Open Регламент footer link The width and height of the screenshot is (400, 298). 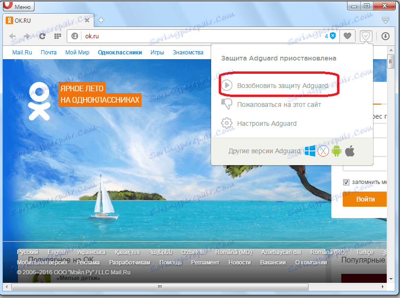[x=205, y=263]
